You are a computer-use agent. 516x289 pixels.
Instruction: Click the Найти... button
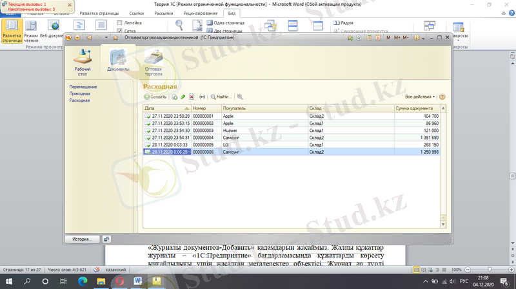pyautogui.click(x=221, y=97)
